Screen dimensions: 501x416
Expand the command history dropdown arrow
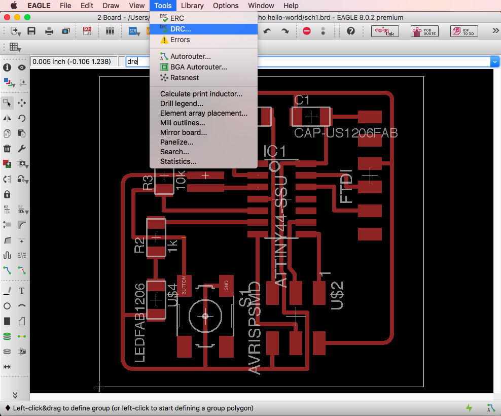[x=494, y=62]
